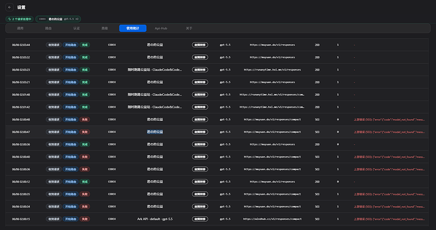Click timestamp 06/06 02:00:34
This screenshot has width=436, height=230.
[21, 207]
